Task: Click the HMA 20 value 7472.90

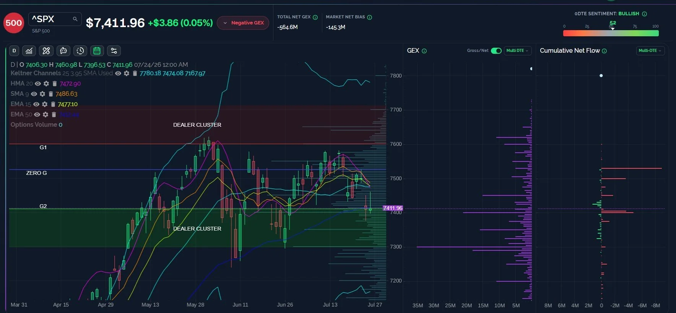Action: (70, 84)
